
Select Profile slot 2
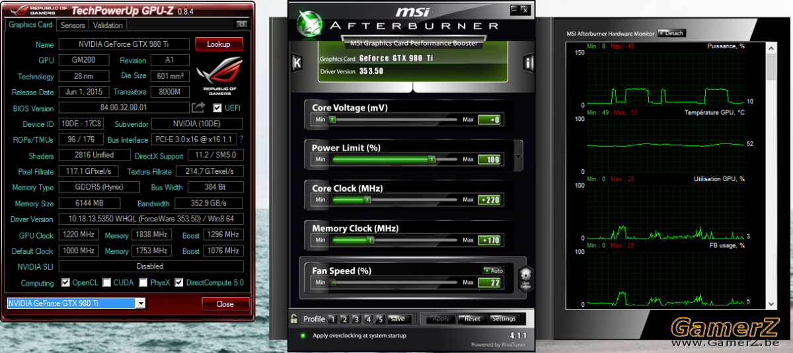tap(344, 319)
